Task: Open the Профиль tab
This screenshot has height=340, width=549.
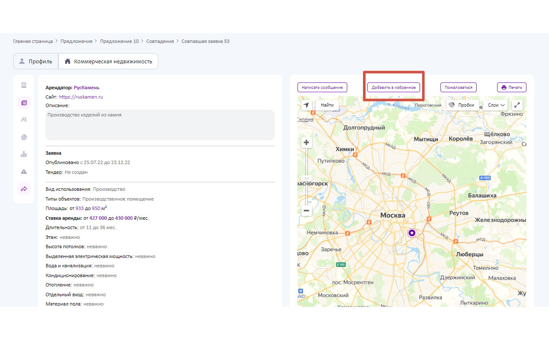Action: 36,61
